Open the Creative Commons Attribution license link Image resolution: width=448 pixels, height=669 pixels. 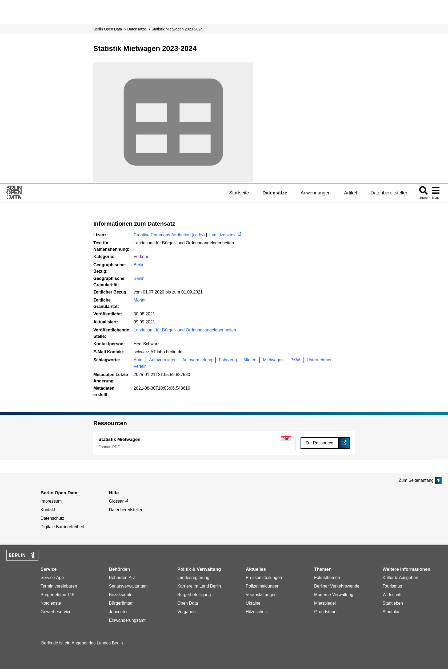169,235
